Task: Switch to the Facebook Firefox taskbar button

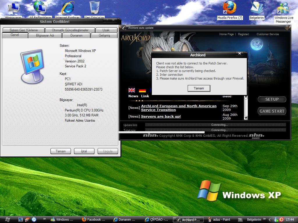Action: click(93, 220)
